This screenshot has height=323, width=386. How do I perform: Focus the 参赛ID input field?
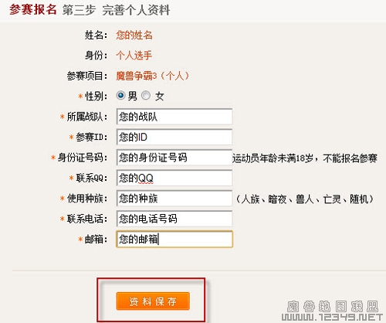click(174, 137)
